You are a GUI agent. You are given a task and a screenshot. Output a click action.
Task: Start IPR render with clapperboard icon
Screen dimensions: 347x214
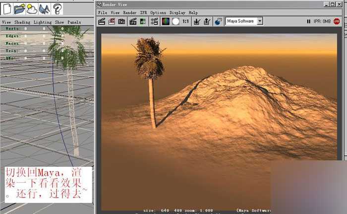(x=133, y=21)
